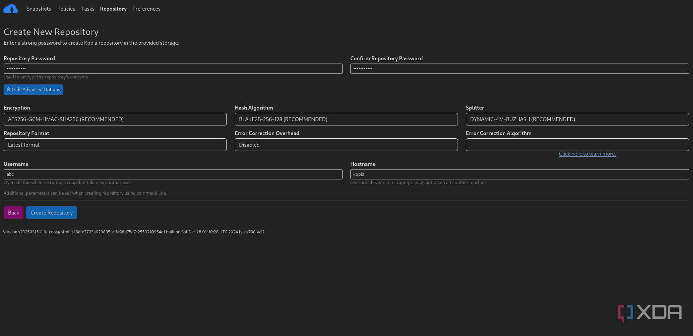Select the Repository tab
693x336 pixels.
click(x=113, y=9)
